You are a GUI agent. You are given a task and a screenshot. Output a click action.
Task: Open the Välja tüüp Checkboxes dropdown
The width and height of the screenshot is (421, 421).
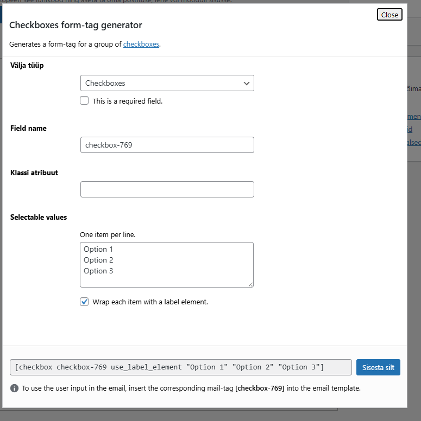coord(167,84)
